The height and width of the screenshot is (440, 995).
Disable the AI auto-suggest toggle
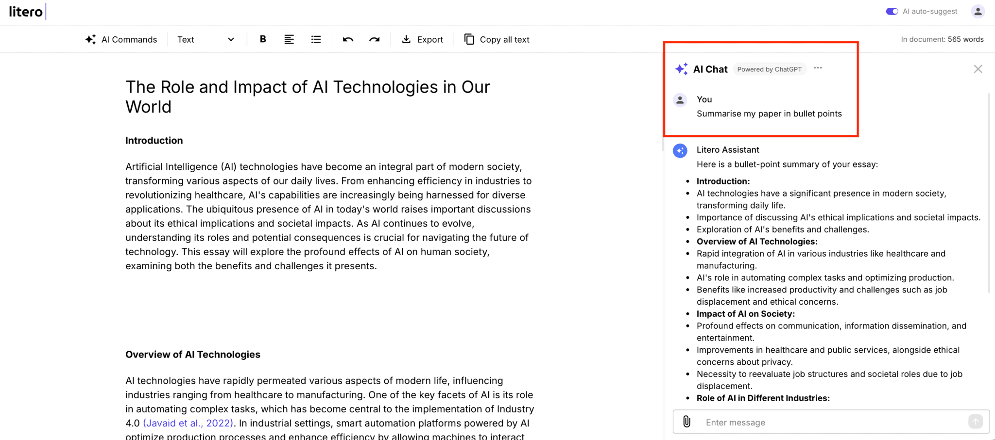892,11
